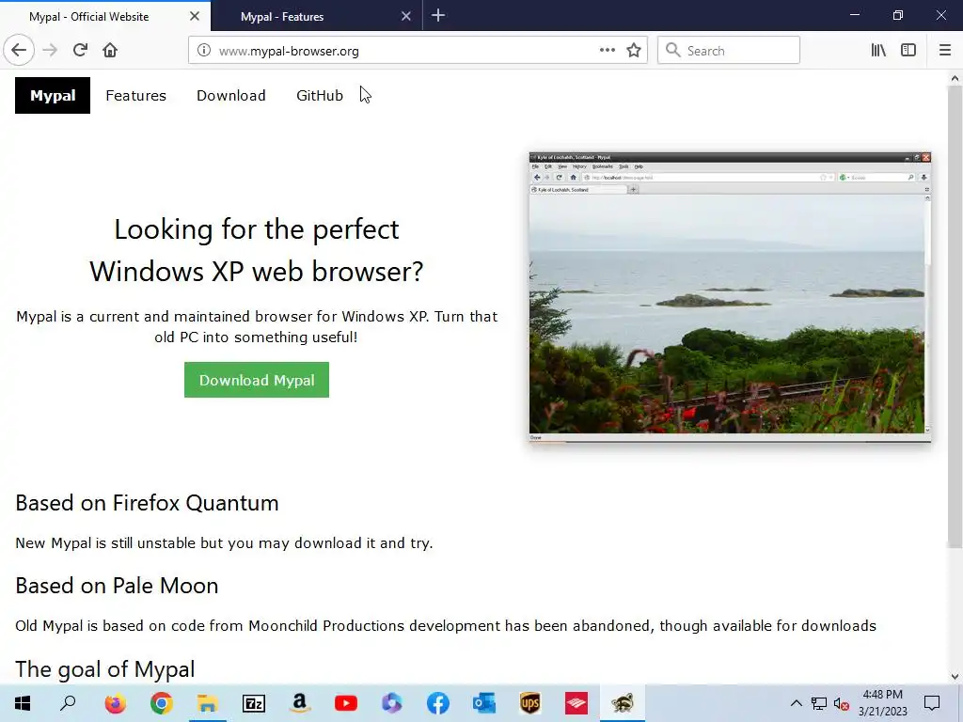Click into the Search box
The height and width of the screenshot is (722, 963).
coord(729,51)
